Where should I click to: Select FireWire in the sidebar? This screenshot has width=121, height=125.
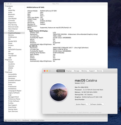click(x=11, y=31)
